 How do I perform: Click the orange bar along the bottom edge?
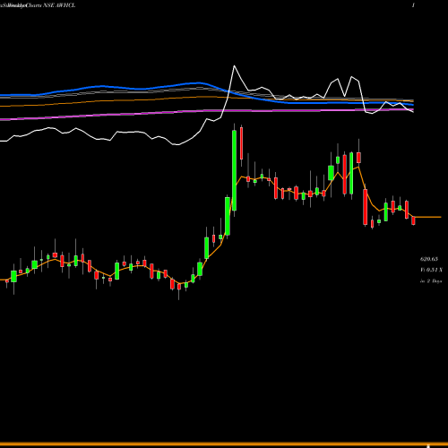(224, 444)
